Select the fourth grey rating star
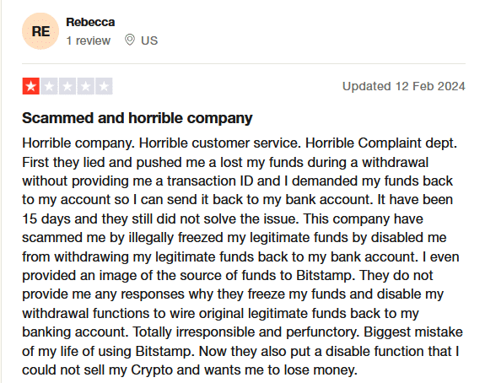The width and height of the screenshot is (485, 383). tap(86, 86)
